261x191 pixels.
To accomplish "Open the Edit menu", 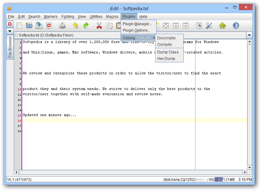I will [21, 17].
